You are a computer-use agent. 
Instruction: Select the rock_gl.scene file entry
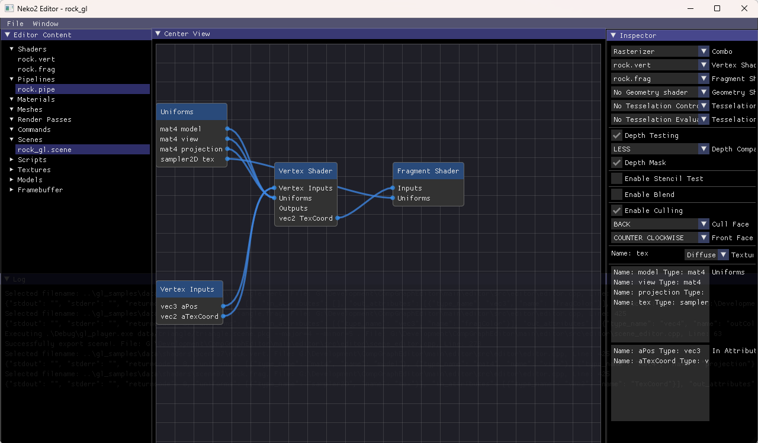coord(44,150)
